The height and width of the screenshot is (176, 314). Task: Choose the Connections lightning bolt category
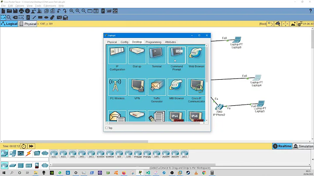coord(28,153)
